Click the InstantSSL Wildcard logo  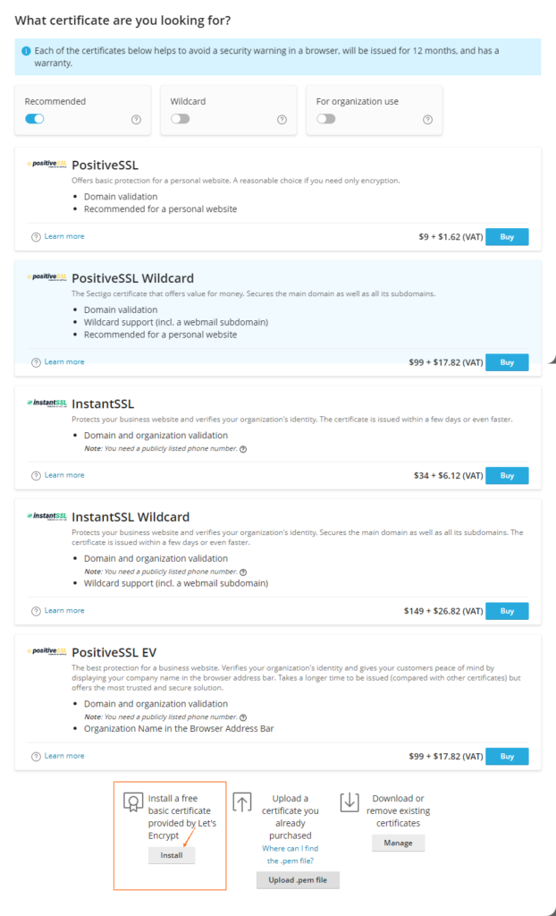(x=46, y=516)
